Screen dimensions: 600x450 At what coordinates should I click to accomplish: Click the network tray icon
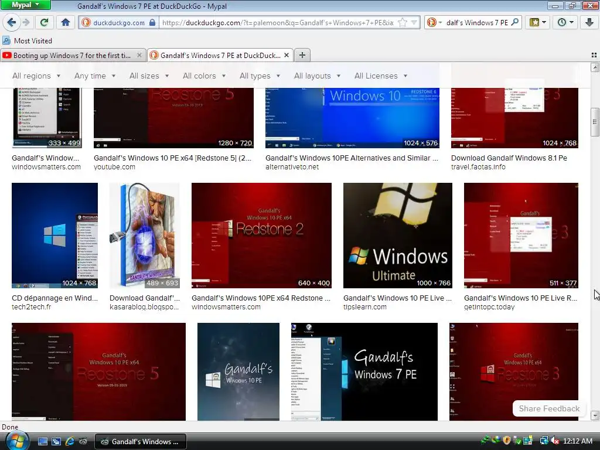click(x=544, y=441)
